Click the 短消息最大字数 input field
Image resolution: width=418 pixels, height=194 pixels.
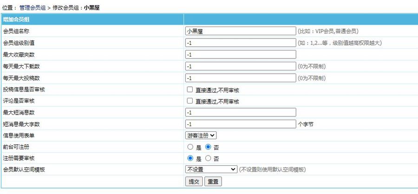(x=240, y=124)
